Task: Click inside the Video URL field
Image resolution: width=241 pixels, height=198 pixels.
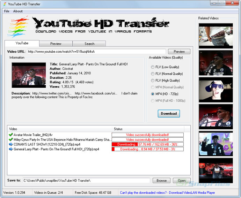Action: click(x=96, y=52)
